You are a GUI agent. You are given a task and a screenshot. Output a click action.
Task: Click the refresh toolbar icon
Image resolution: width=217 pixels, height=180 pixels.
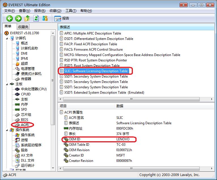click(36, 19)
